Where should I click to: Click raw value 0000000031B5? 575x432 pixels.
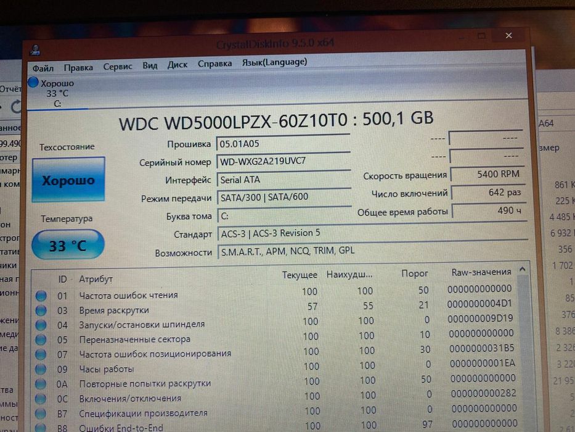click(x=482, y=348)
